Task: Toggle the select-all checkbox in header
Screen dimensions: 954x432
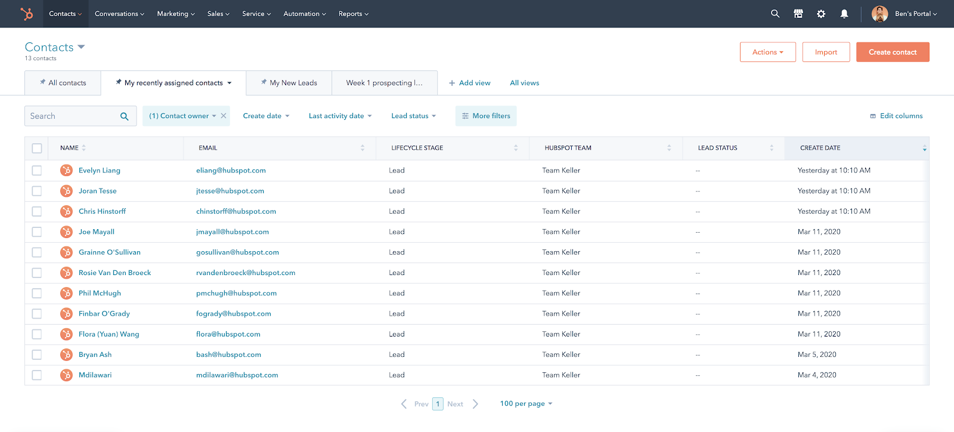Action: (x=37, y=148)
